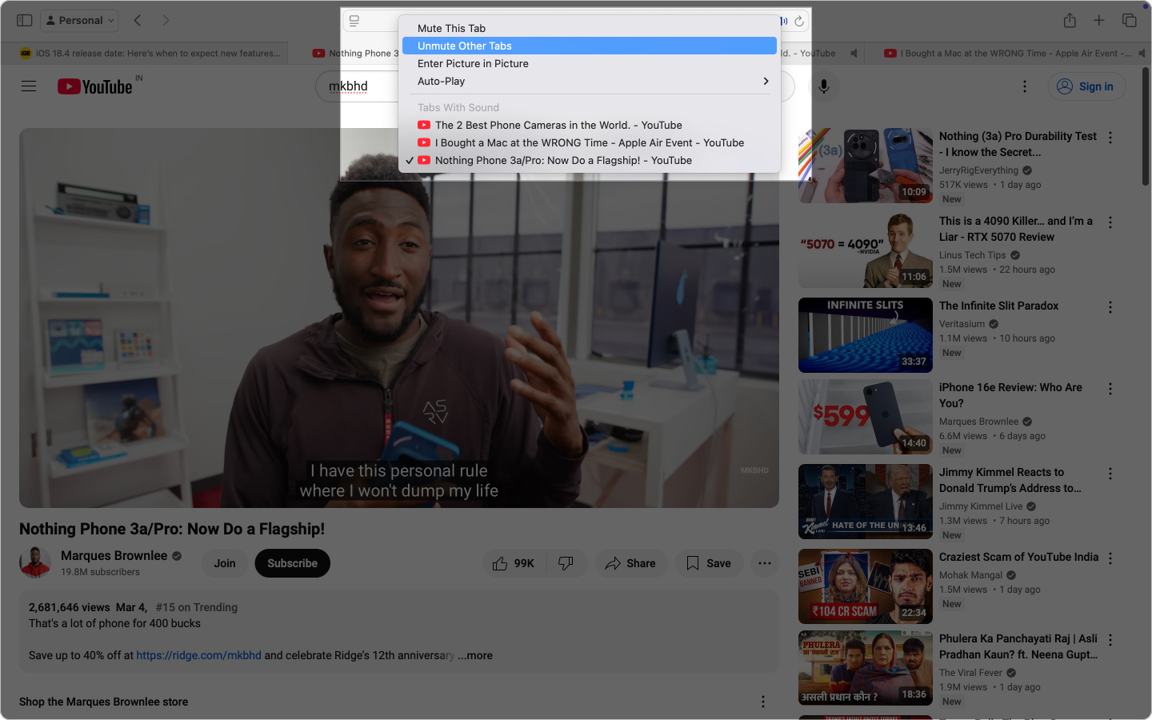Screen dimensions: 1152x720
Task: Save the video to a playlist
Action: [x=709, y=563]
